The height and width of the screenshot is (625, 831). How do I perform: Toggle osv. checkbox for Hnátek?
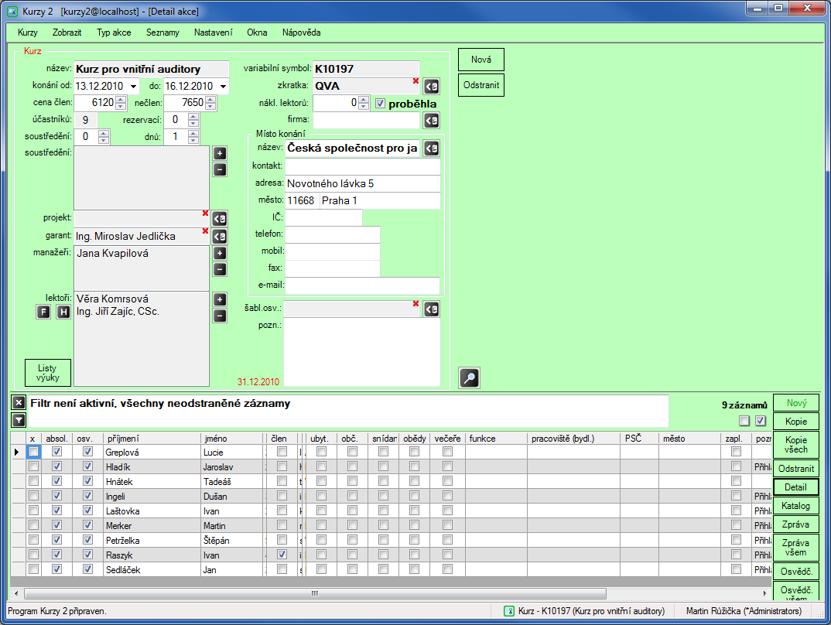coord(87,481)
